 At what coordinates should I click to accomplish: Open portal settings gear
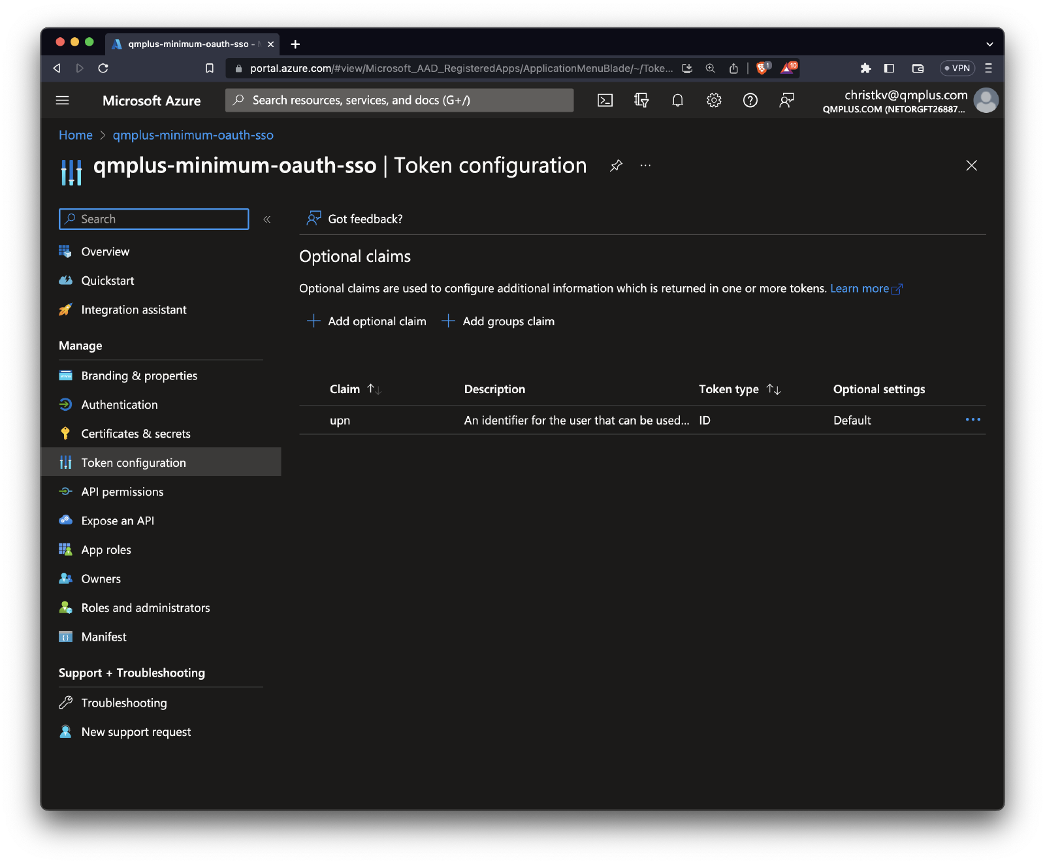714,100
